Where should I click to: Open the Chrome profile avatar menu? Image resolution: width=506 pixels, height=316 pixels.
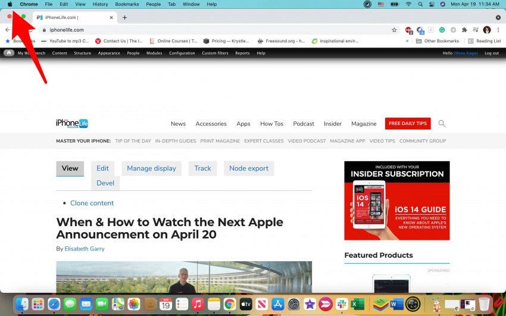(487, 30)
